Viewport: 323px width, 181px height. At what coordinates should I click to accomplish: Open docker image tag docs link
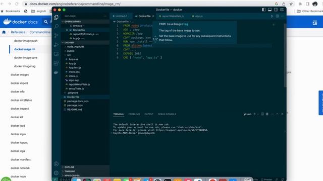click(x=25, y=66)
